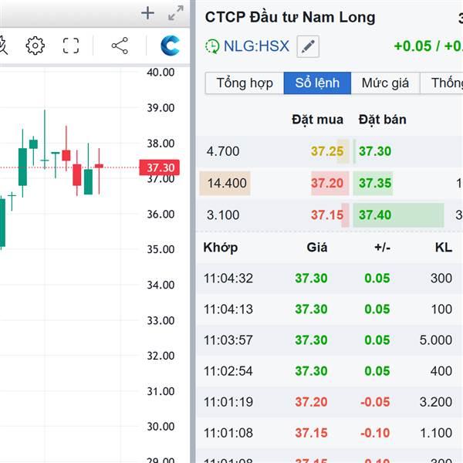The width and height of the screenshot is (463, 463).
Task: Toggle fullscreen mode bracket icon
Action: [71, 46]
